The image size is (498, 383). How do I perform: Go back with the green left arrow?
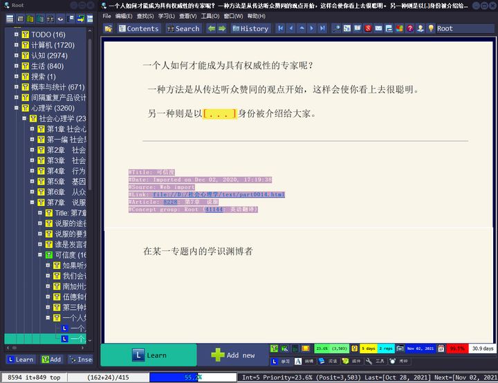pos(211,28)
